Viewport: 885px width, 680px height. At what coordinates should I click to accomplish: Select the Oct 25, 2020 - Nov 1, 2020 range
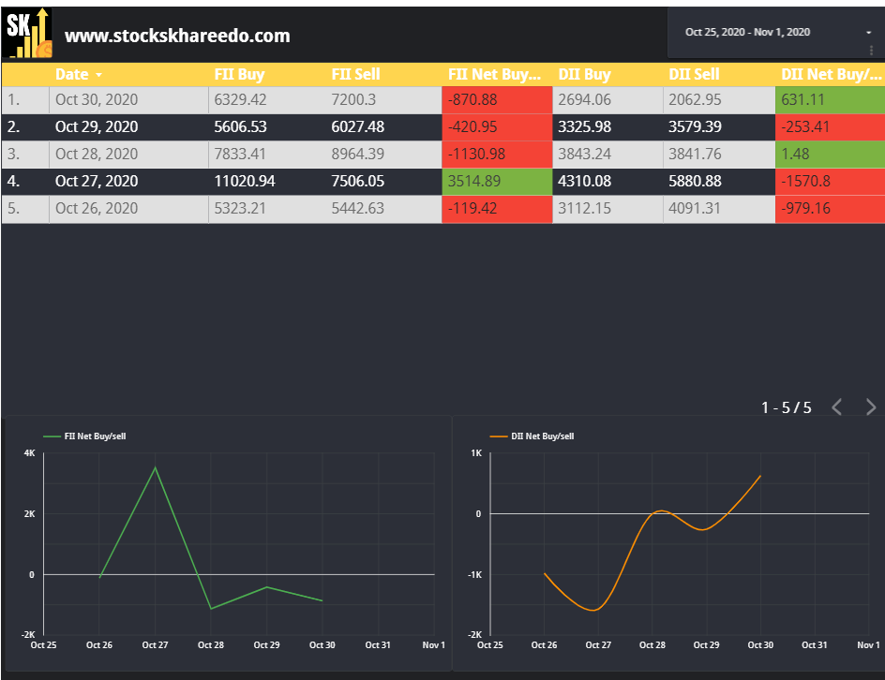coord(747,32)
